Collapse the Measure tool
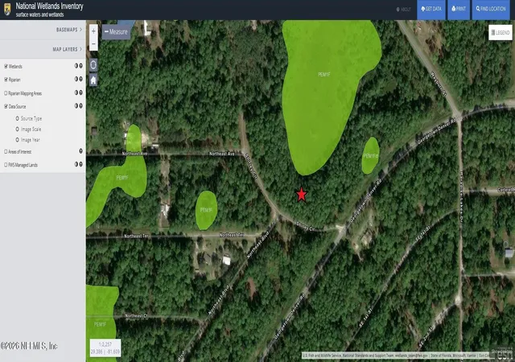The image size is (515, 362). coord(116,32)
